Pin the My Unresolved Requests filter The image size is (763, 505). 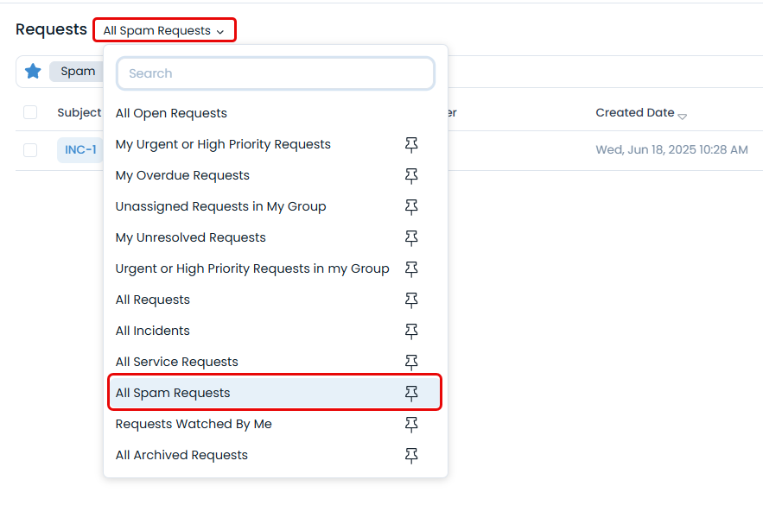pyautogui.click(x=411, y=237)
